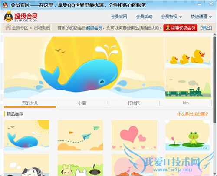Open the 会员官网 menu item
Screen dimensions: 217x176
(x=119, y=17)
